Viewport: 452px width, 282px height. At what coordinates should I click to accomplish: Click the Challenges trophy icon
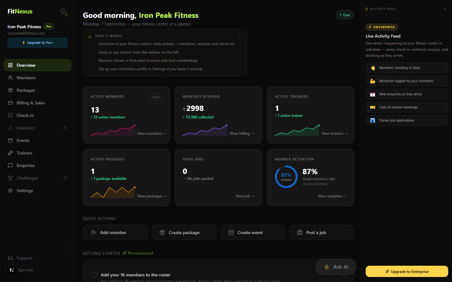(x=10, y=178)
